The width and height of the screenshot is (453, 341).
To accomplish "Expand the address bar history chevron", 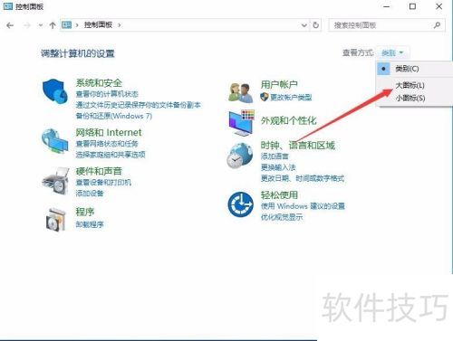I will coord(304,25).
